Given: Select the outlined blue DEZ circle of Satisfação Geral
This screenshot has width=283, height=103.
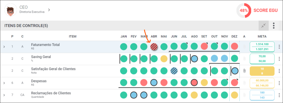Looking at the screenshot, I should click(235, 71).
